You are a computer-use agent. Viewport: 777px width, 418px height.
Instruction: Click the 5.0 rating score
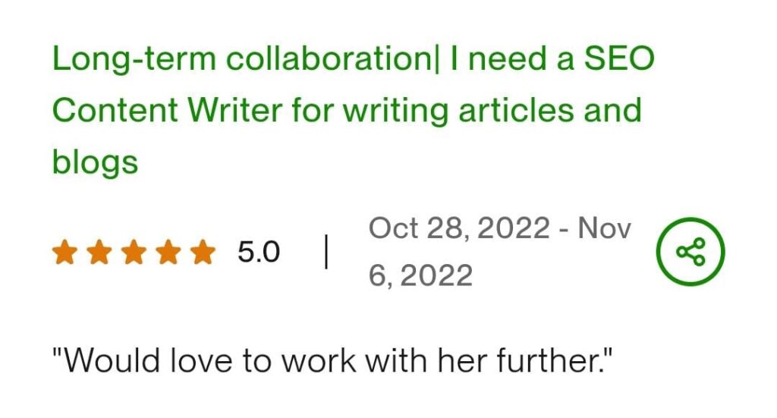click(259, 253)
